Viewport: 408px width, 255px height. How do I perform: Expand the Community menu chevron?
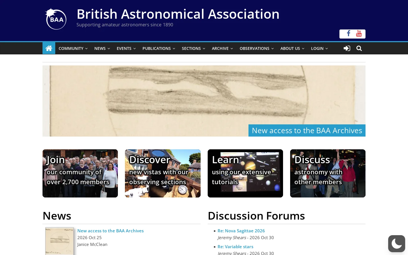[86, 49]
